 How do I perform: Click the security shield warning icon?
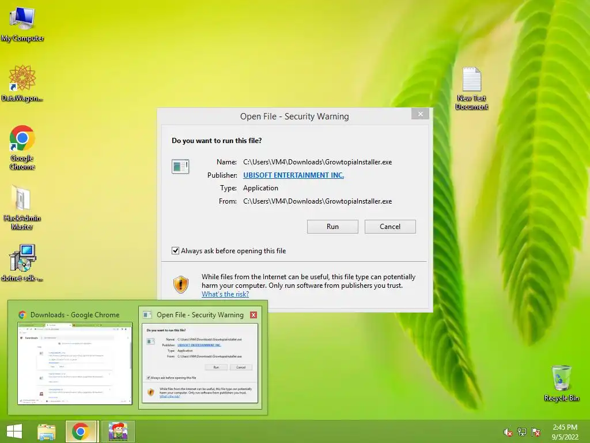coord(180,284)
